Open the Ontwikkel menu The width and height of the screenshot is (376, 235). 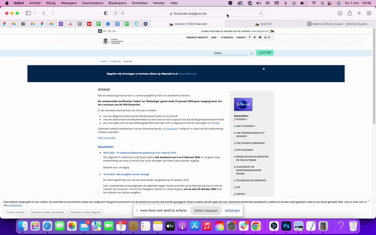click(140, 3)
